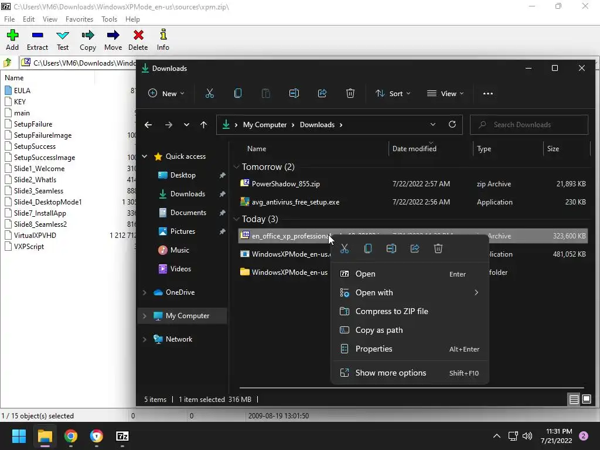Click the Info icon in 7-Zip toolbar
Viewport: 600px width, 450px height.
tap(163, 35)
